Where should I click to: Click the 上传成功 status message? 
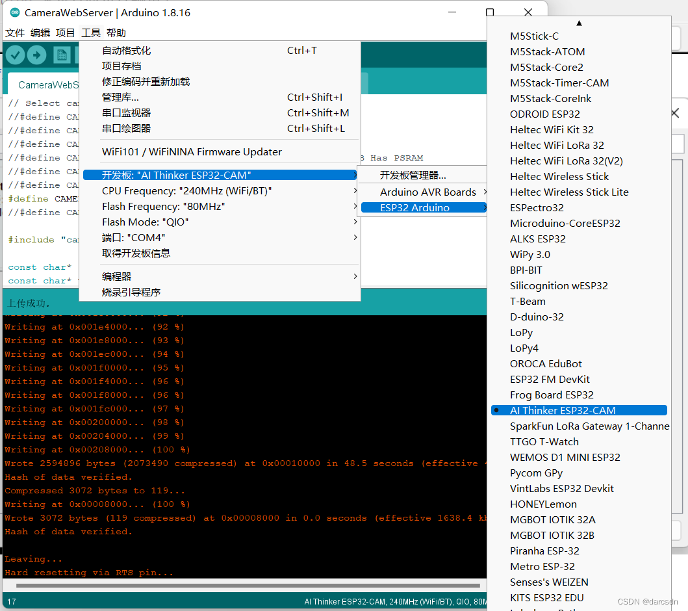[29, 304]
